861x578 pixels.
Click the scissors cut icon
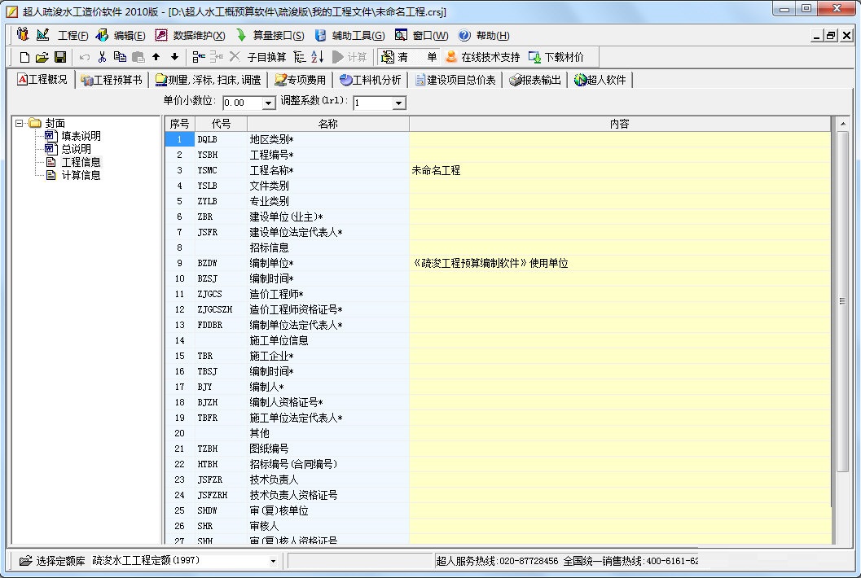(x=102, y=57)
